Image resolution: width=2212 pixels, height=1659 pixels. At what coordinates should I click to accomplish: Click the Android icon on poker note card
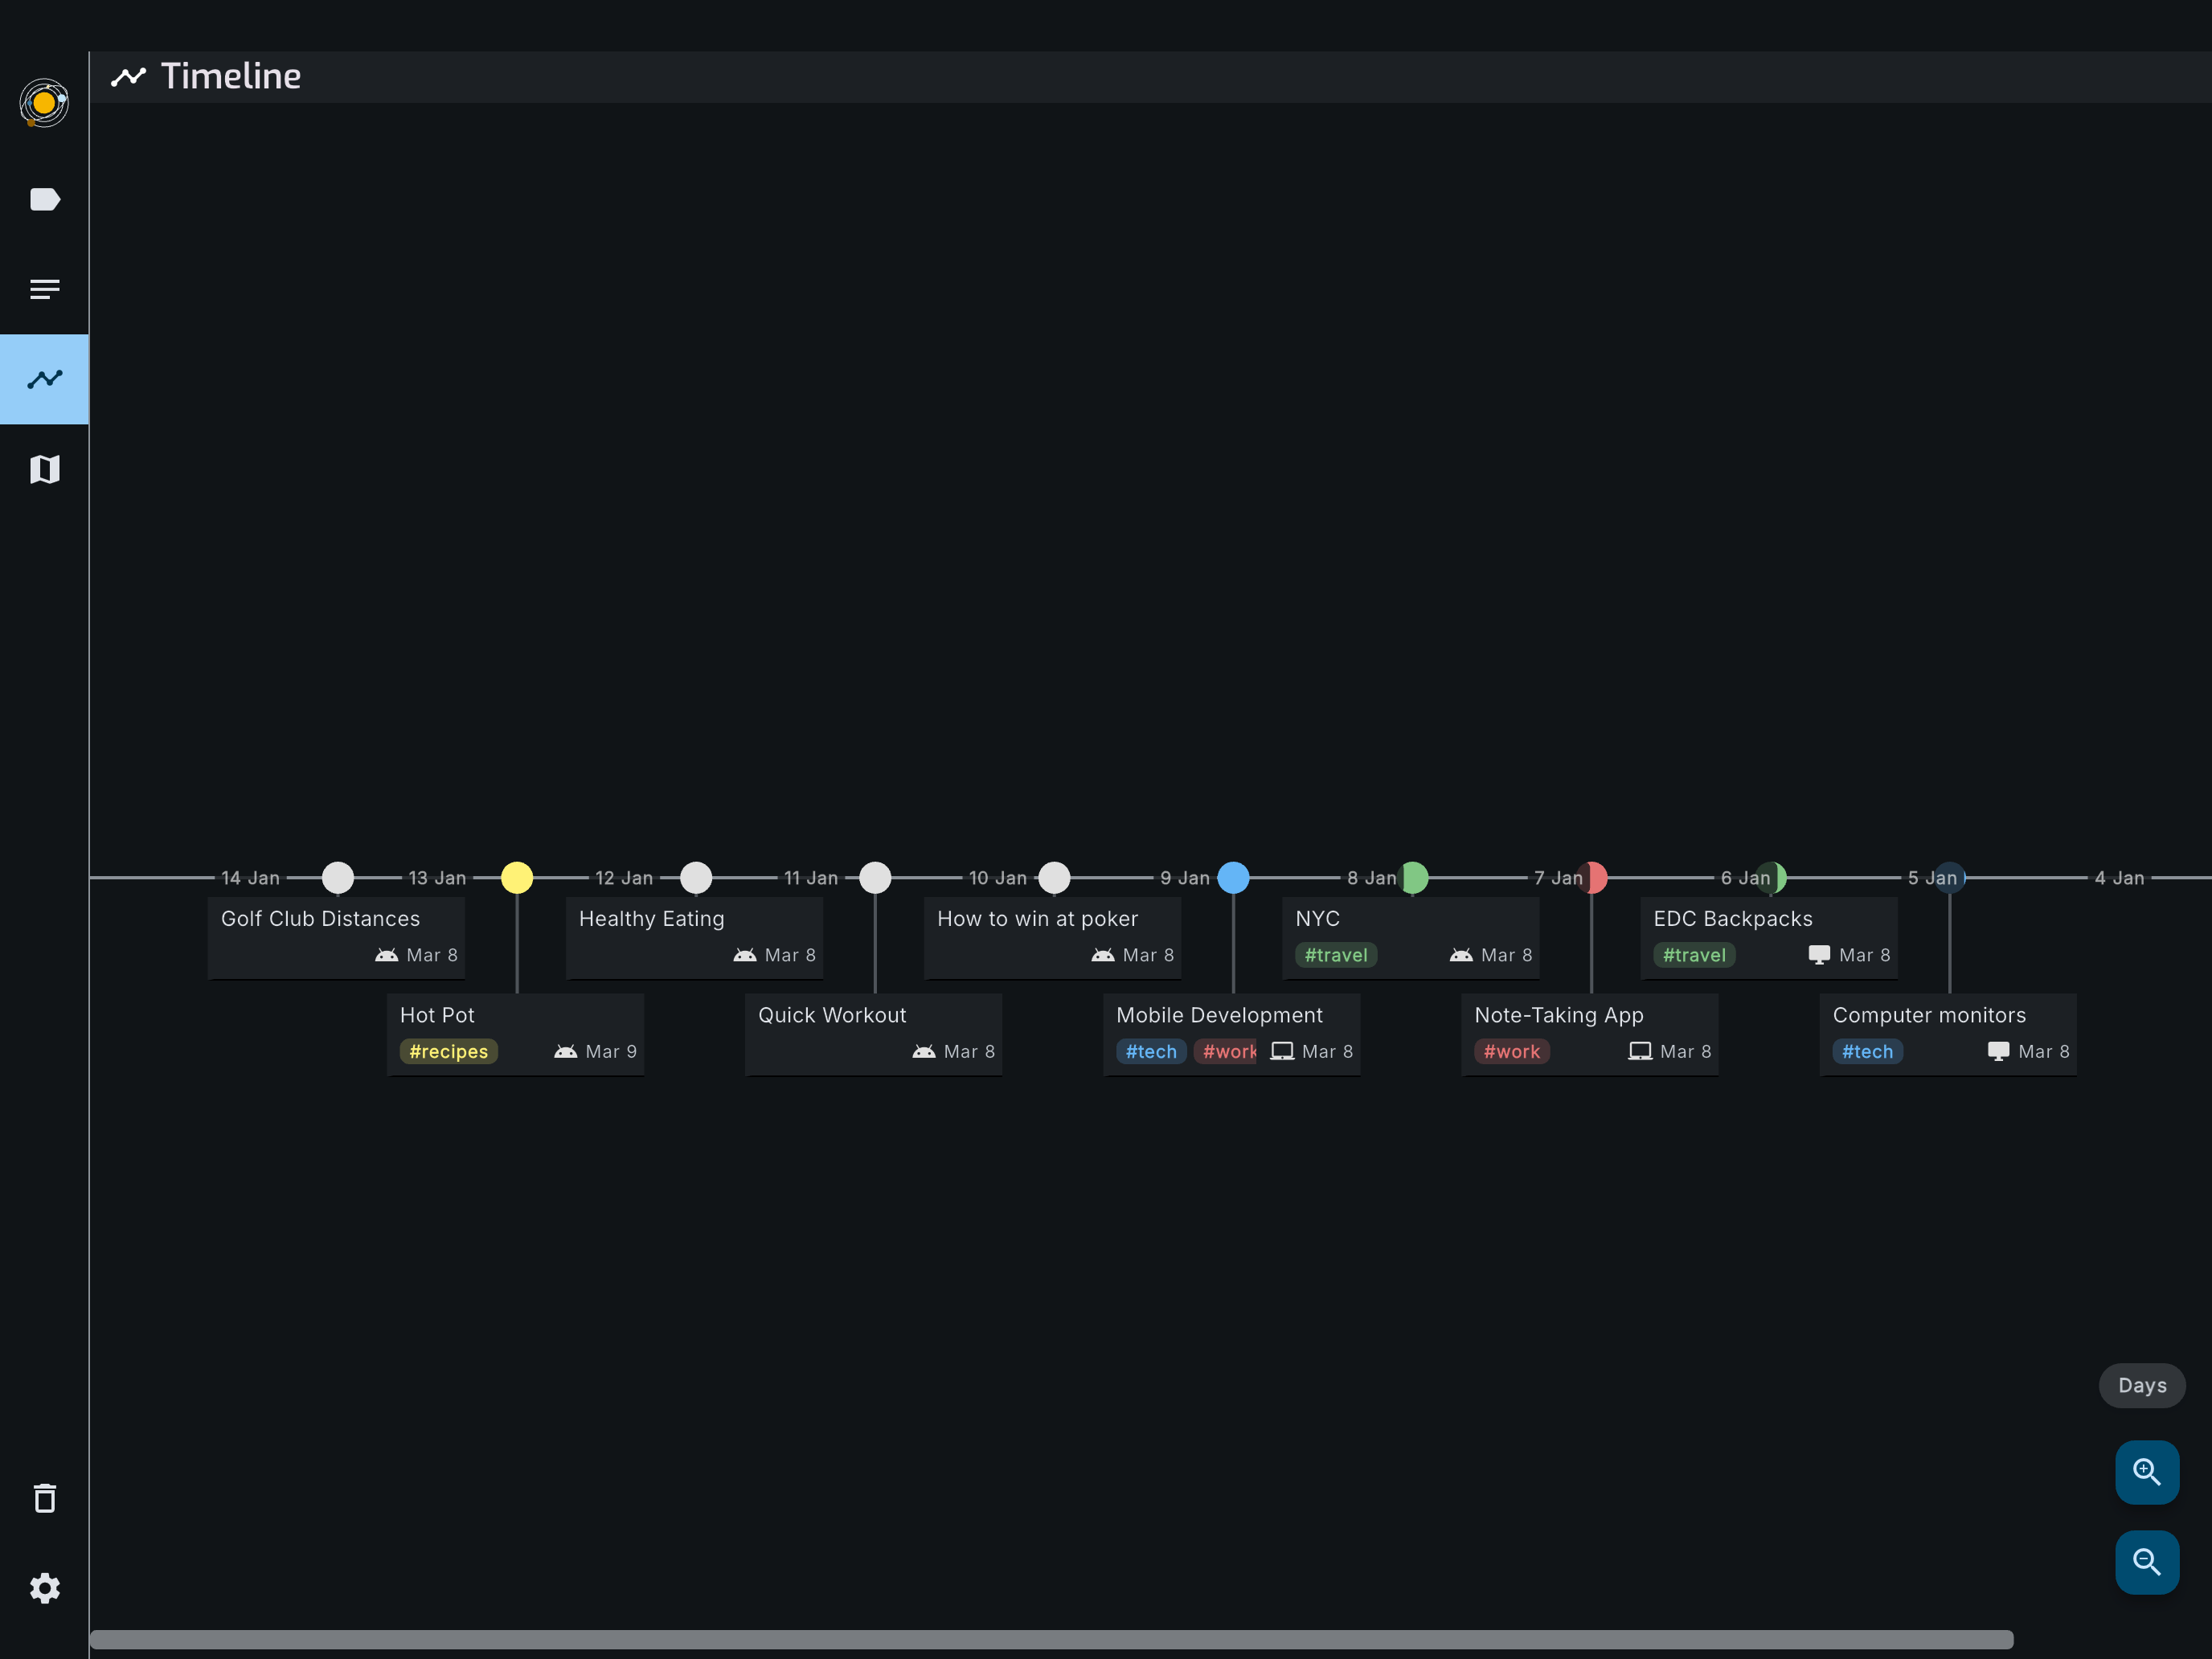click(1103, 955)
